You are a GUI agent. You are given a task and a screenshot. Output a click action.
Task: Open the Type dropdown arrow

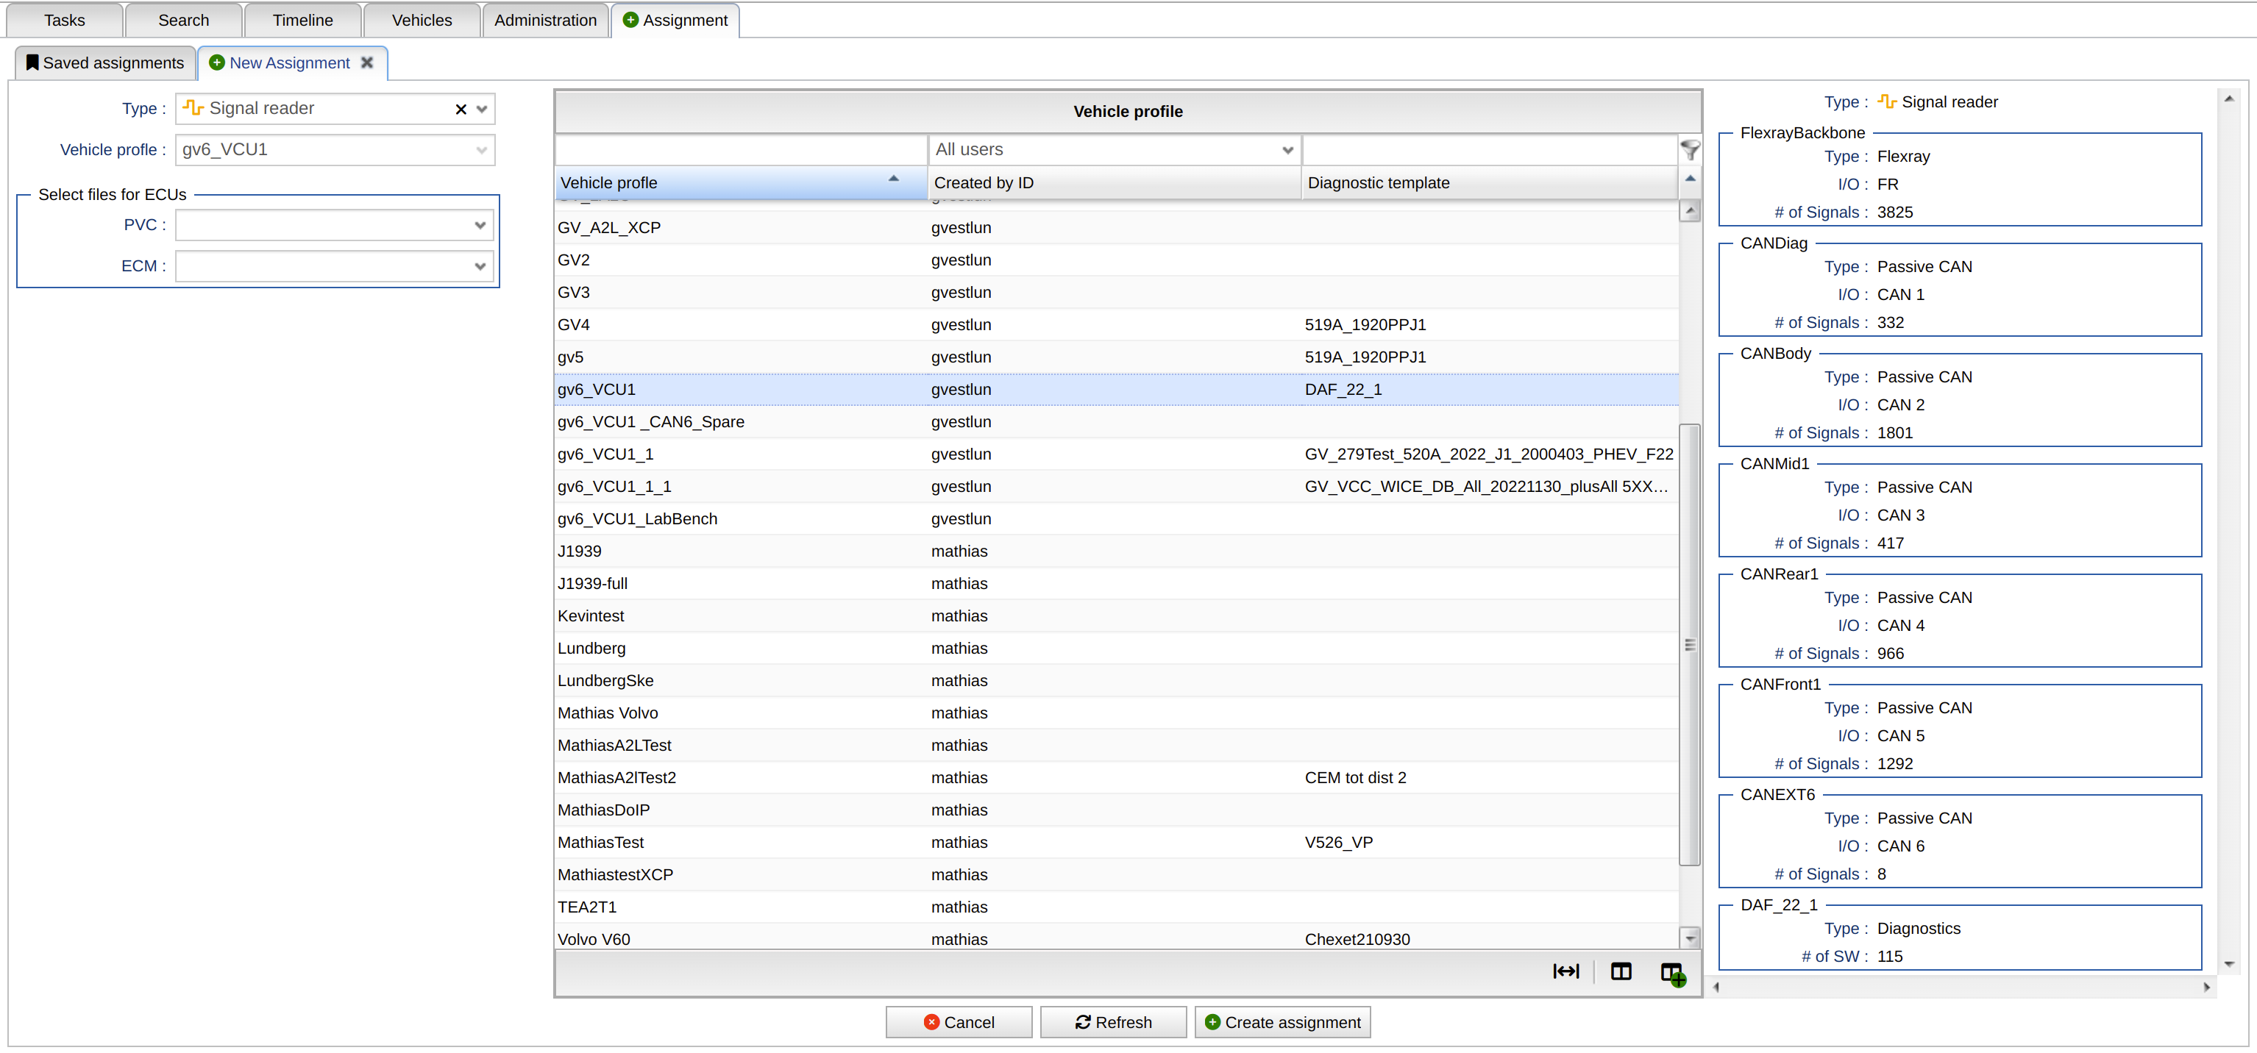481,109
